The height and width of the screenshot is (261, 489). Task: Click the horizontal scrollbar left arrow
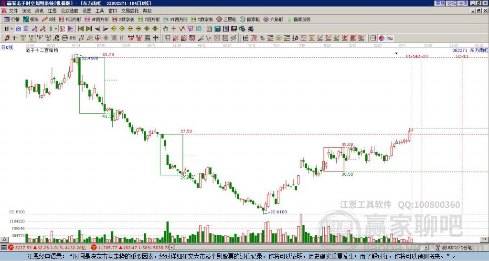pos(171,248)
